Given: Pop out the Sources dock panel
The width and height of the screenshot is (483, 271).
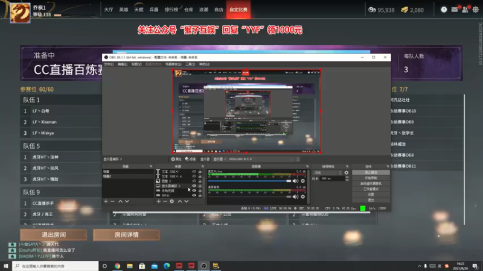Looking at the screenshot, I should coord(203,166).
